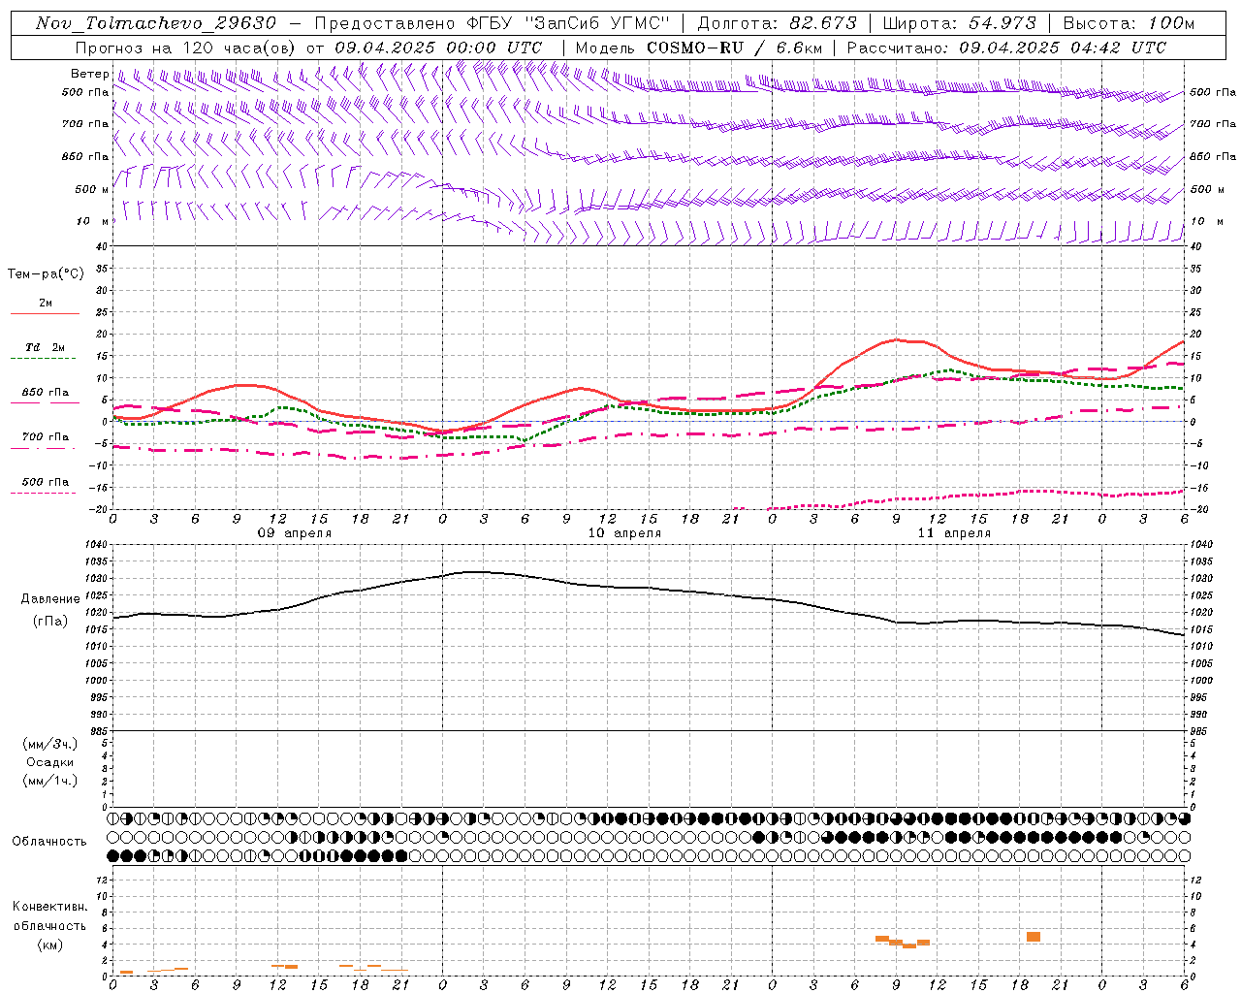Click the Облачность cloudiness label

(x=49, y=841)
